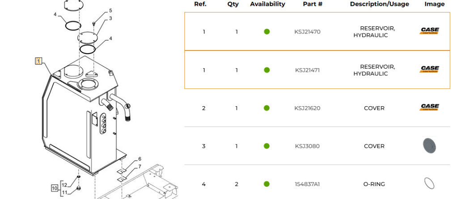Click the CASE logo image for KSJ21470

coord(429,31)
